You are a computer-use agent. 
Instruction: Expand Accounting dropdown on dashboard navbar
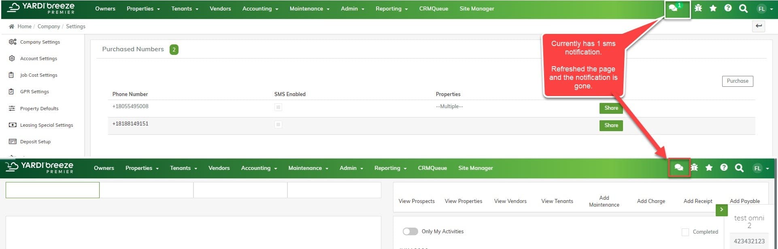point(259,168)
